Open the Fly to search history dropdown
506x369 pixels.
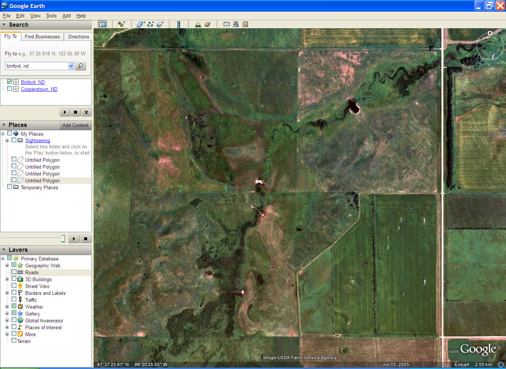71,66
